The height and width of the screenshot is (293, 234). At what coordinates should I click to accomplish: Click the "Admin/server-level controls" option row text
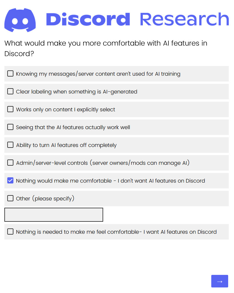(x=103, y=163)
